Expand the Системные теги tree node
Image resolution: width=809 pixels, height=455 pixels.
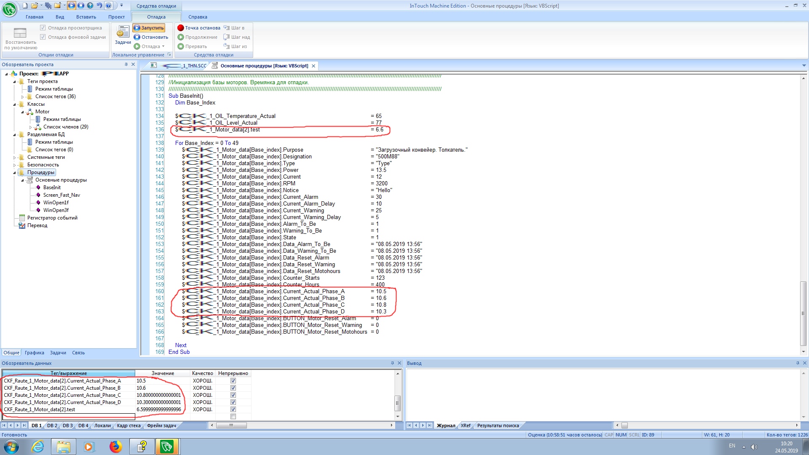point(14,158)
